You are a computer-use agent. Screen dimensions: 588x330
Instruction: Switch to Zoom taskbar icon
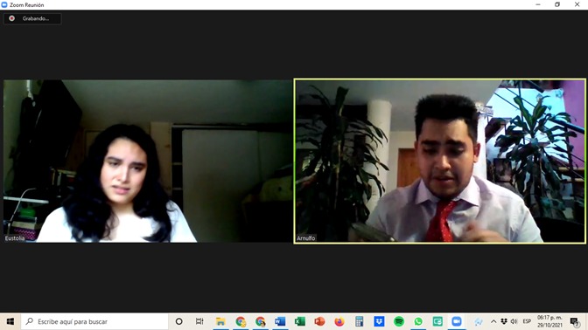pyautogui.click(x=457, y=321)
